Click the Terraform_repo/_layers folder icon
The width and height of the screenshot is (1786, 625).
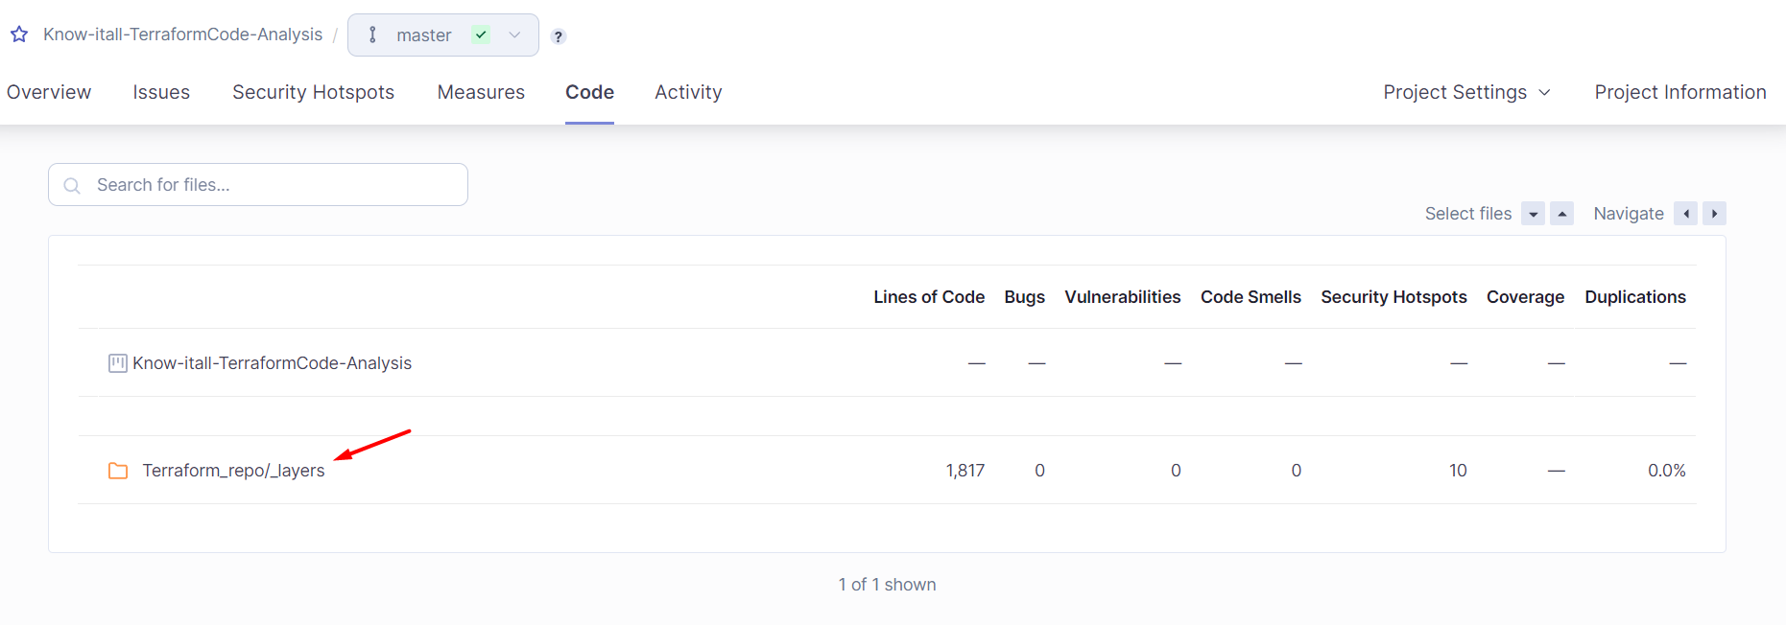(118, 471)
